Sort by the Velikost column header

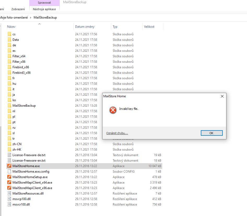click(149, 27)
